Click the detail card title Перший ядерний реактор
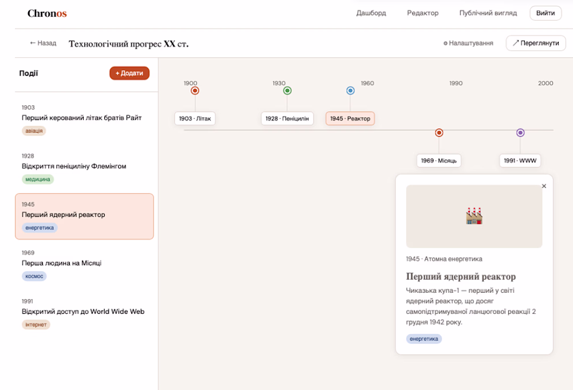Screen dimensions: 573x390 pos(461,277)
